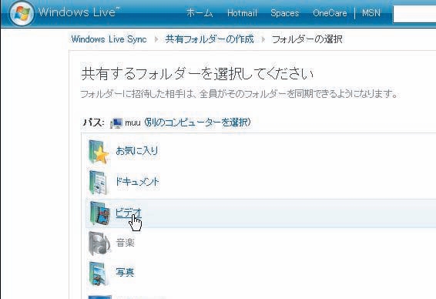The height and width of the screenshot is (299, 436).
Task: Open Spaces from the header
Action: 284,13
